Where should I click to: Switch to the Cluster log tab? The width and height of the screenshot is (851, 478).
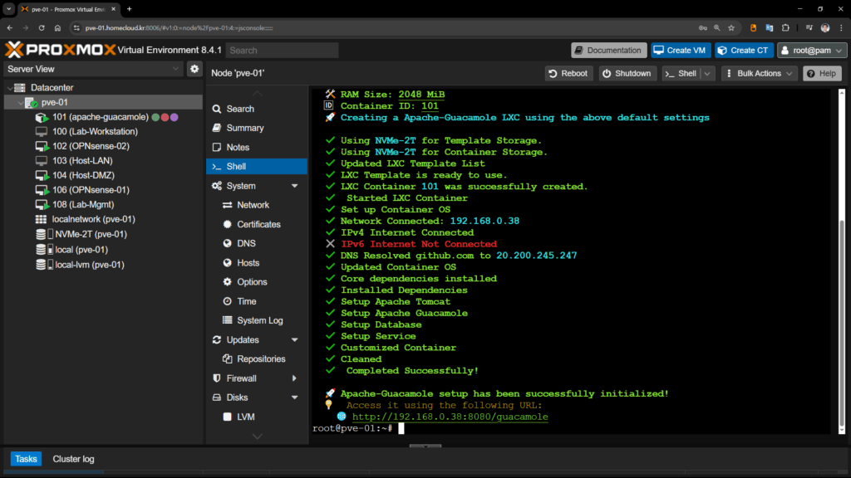(73, 459)
